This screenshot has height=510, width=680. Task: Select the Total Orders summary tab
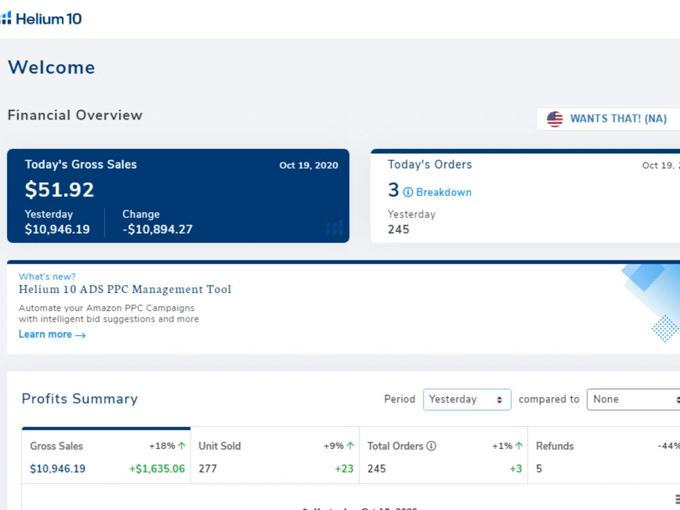[x=443, y=456]
